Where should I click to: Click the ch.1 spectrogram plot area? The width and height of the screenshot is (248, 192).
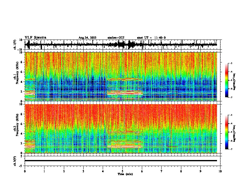click(121, 77)
